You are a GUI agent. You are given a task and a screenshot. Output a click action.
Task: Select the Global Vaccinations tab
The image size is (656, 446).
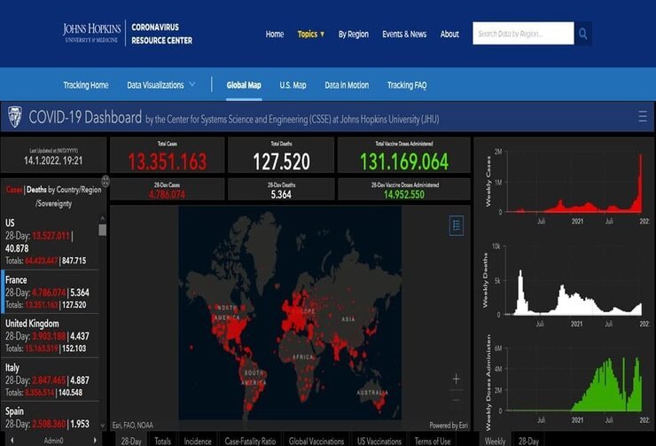[316, 441]
